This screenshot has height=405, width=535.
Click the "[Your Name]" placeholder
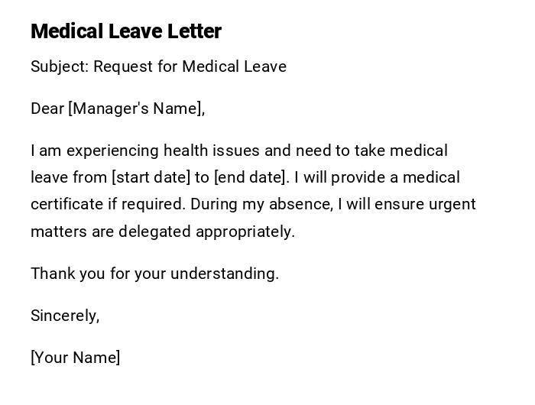point(76,358)
